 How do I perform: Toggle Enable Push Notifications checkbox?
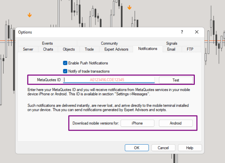click(65, 63)
